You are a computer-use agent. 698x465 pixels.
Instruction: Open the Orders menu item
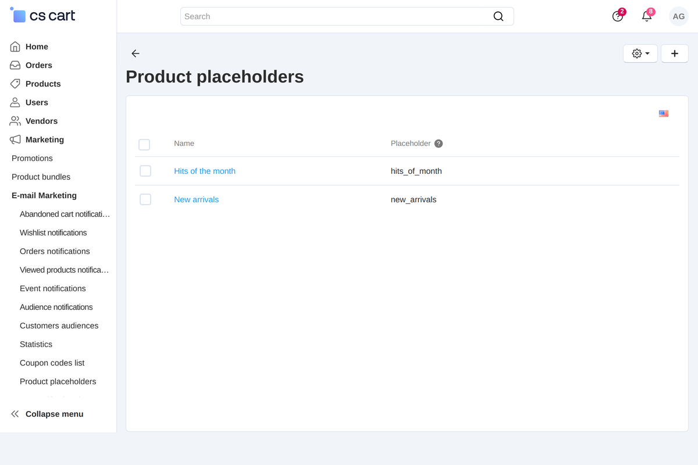click(39, 65)
